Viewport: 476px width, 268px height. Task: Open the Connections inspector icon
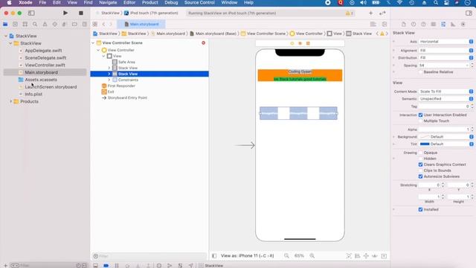pos(463,25)
